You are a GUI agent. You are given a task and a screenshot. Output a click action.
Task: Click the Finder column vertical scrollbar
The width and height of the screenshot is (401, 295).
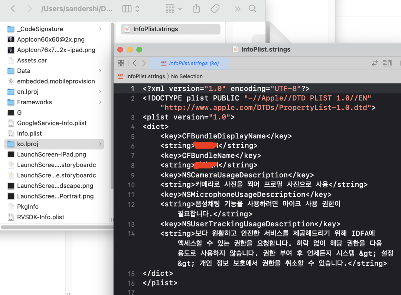(112, 106)
